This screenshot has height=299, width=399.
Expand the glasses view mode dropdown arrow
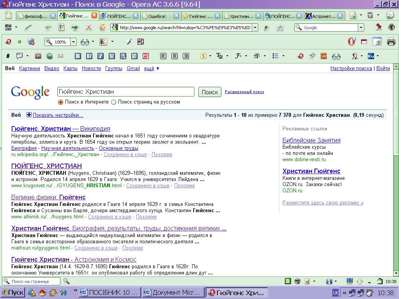click(x=93, y=41)
